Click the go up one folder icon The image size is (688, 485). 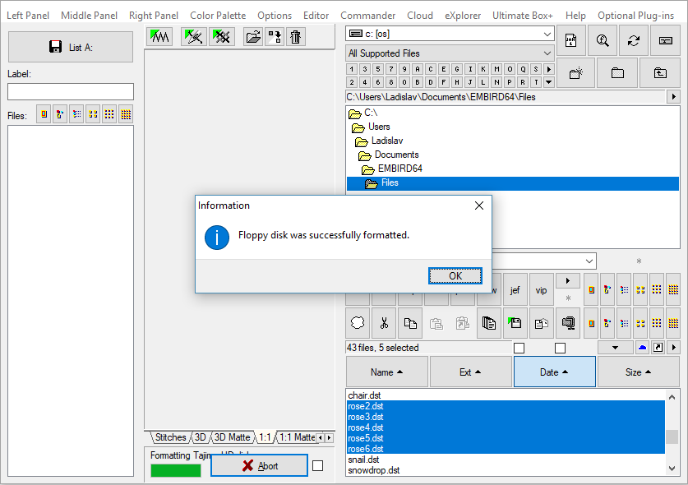click(x=660, y=73)
